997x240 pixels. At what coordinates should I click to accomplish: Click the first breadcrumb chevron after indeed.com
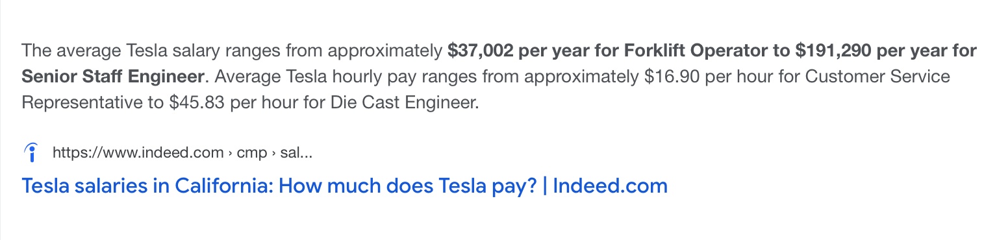tap(231, 153)
